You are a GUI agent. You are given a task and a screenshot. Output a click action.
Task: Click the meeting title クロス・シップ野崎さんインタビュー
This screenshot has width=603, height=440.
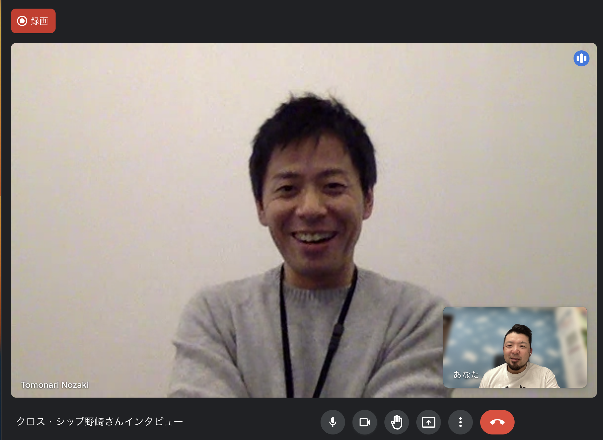[x=100, y=421]
